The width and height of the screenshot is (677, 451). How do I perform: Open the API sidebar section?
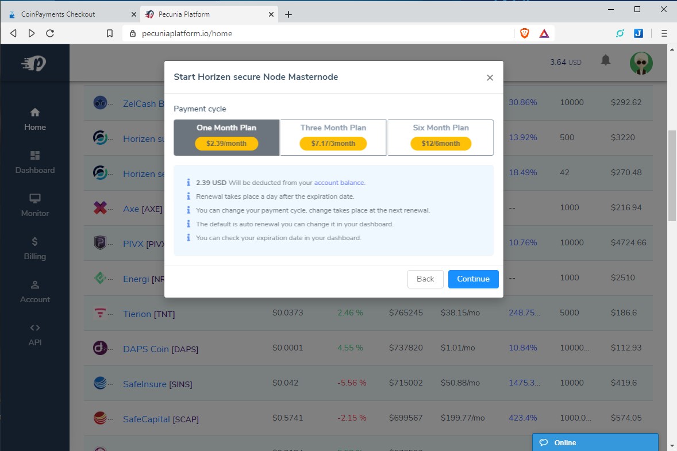(35, 336)
